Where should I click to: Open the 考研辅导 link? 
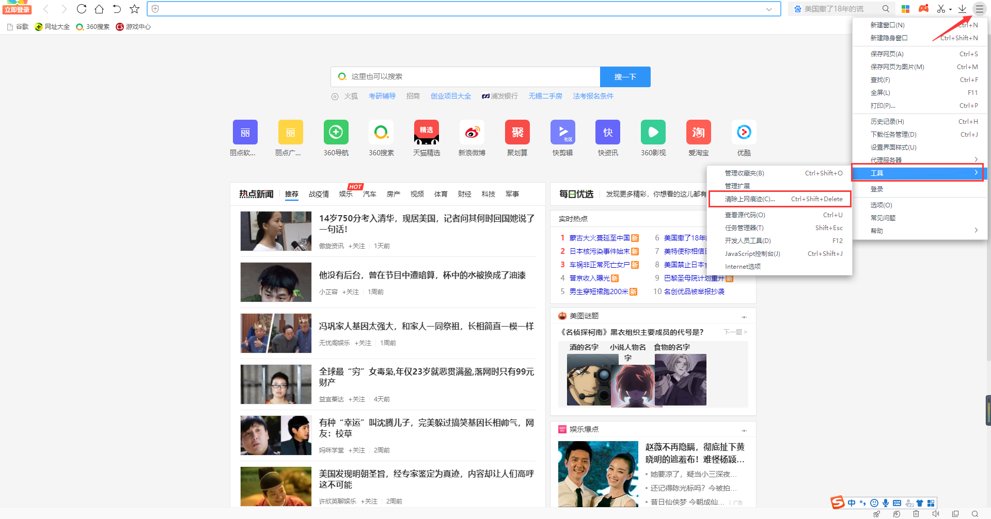[x=382, y=96]
